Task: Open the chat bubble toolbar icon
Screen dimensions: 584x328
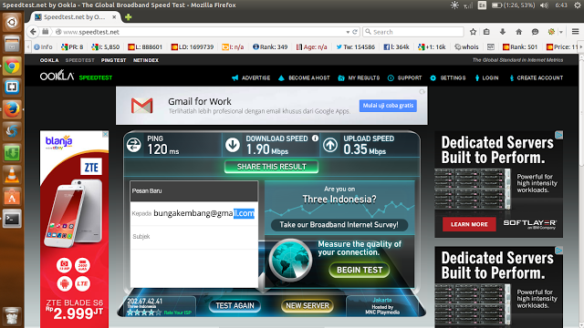Action: coord(536,32)
